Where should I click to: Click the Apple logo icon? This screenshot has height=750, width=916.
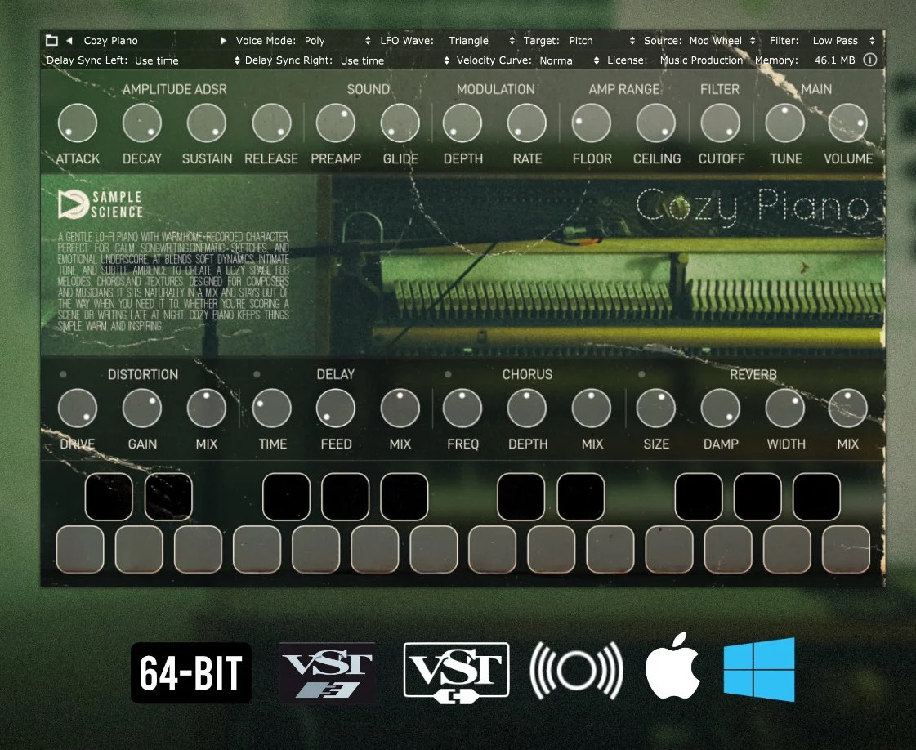tap(672, 672)
